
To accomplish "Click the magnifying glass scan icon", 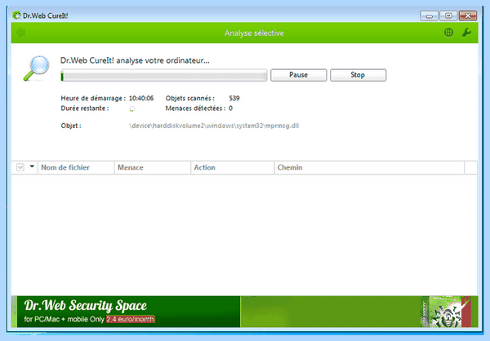I will pos(37,68).
